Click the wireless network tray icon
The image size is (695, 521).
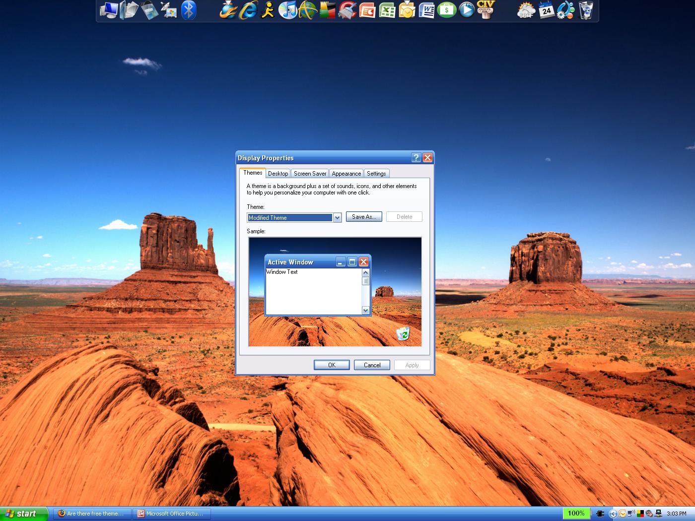click(631, 514)
